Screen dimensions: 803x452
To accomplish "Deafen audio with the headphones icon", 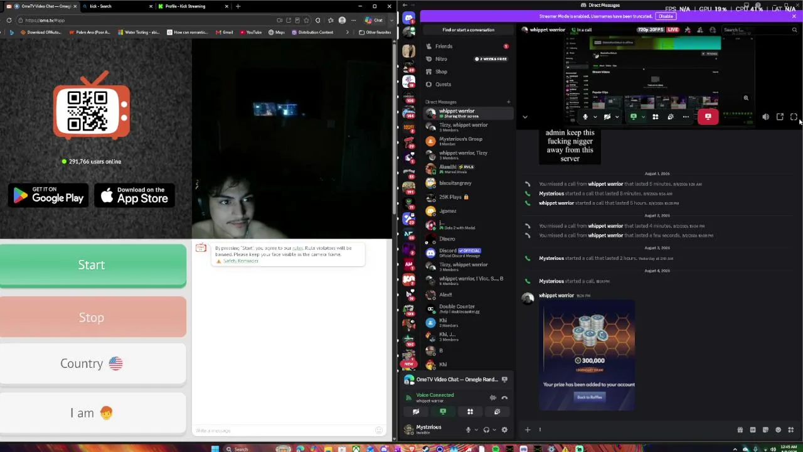I will pyautogui.click(x=486, y=430).
